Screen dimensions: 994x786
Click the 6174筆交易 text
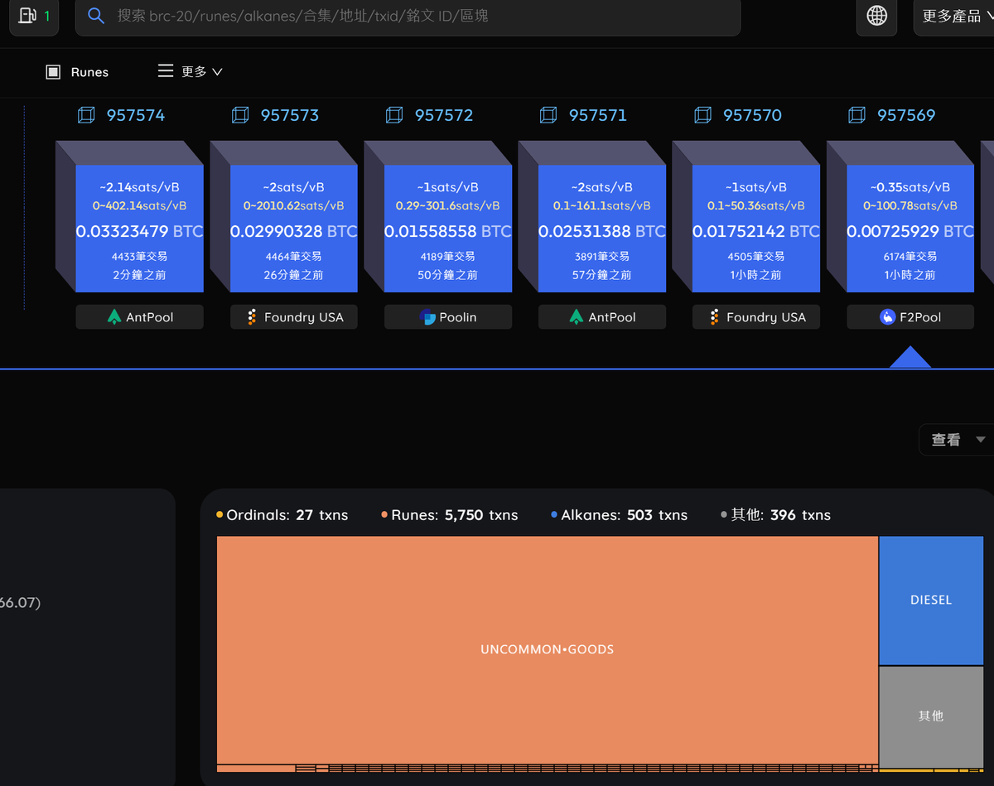point(910,257)
